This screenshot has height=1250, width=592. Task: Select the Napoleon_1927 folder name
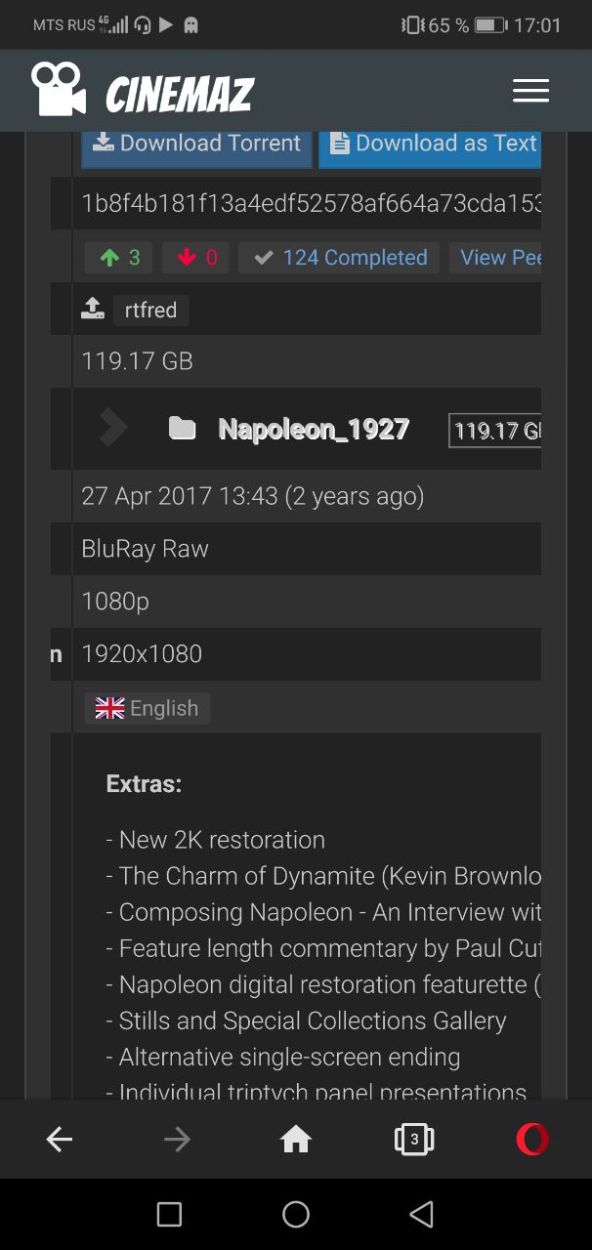click(314, 430)
